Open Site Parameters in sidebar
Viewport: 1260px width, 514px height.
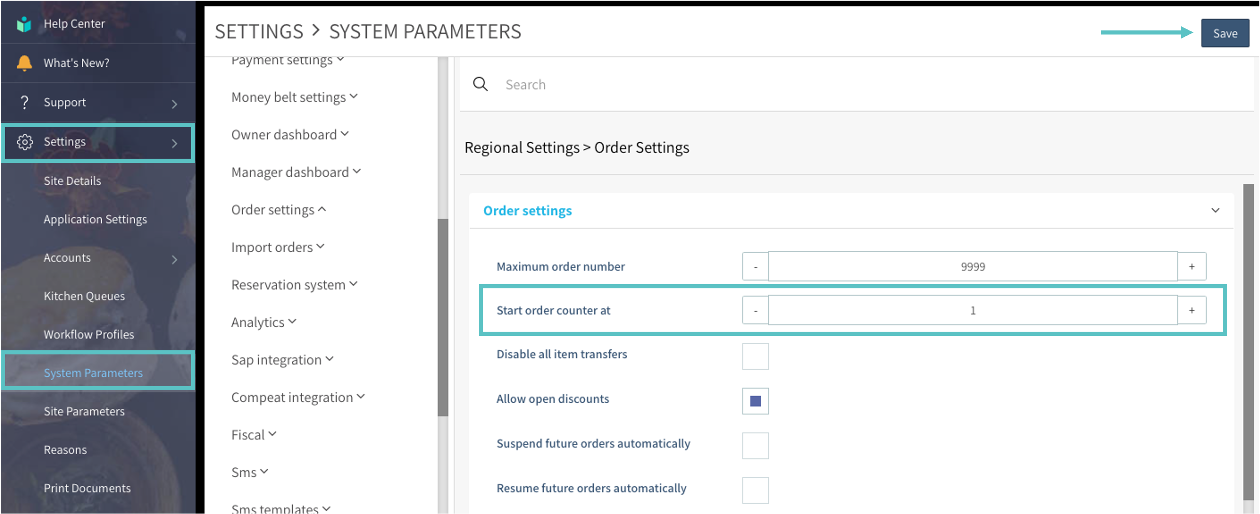[x=84, y=411]
